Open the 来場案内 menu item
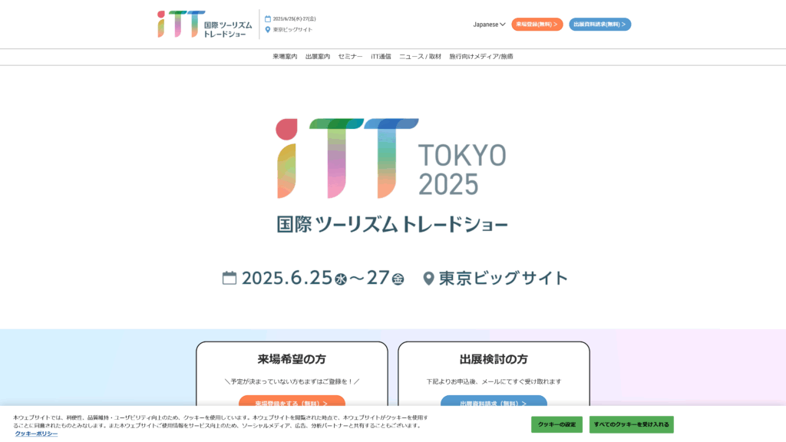The width and height of the screenshot is (786, 442). tap(285, 57)
